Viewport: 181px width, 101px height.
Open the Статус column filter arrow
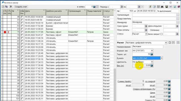pyautogui.click(x=113, y=10)
